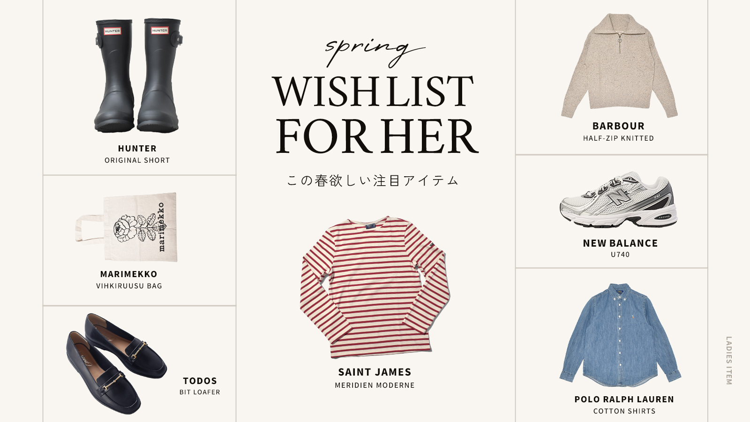Select the MARIMEKKO brand name
This screenshot has width=750, height=422.
(x=129, y=274)
